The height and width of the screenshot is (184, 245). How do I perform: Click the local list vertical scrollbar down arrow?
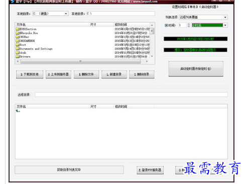click(152, 56)
